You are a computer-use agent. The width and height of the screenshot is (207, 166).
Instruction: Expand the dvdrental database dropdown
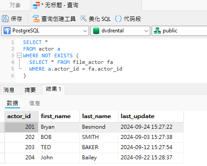pyautogui.click(x=120, y=31)
